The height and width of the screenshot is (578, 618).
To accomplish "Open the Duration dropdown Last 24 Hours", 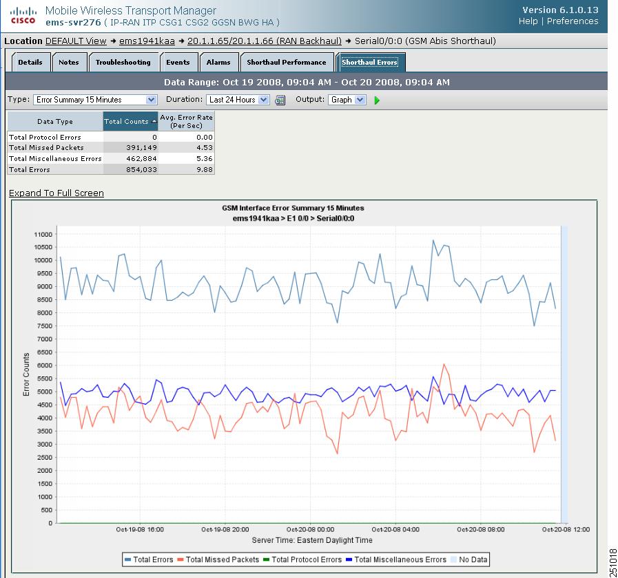I will (238, 100).
